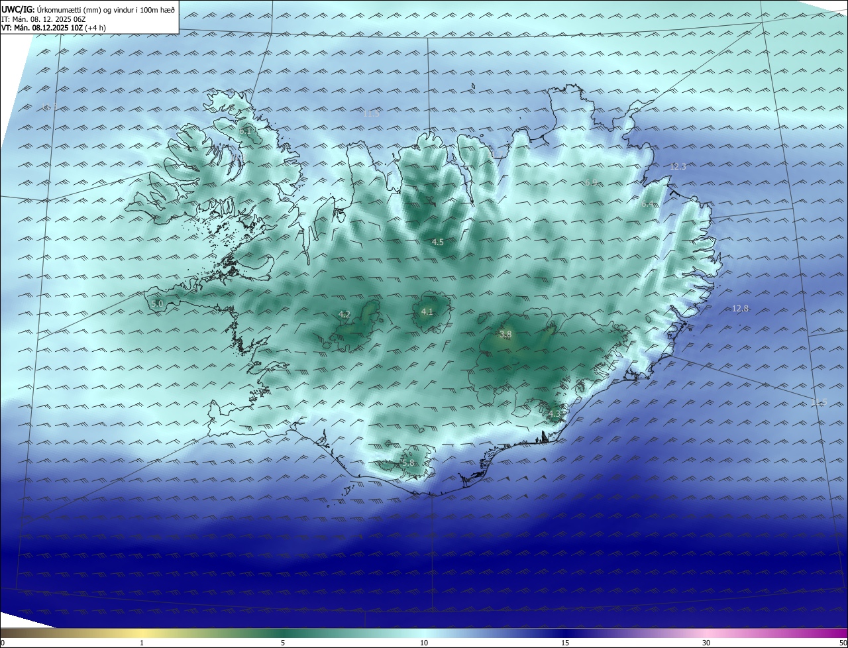Viewport: 848px width, 648px height.
Task: Click the 10 tick on the color scale
Action: tap(424, 643)
